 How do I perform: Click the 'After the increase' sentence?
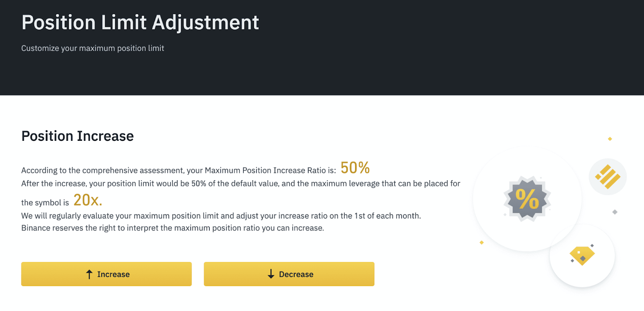tap(241, 183)
